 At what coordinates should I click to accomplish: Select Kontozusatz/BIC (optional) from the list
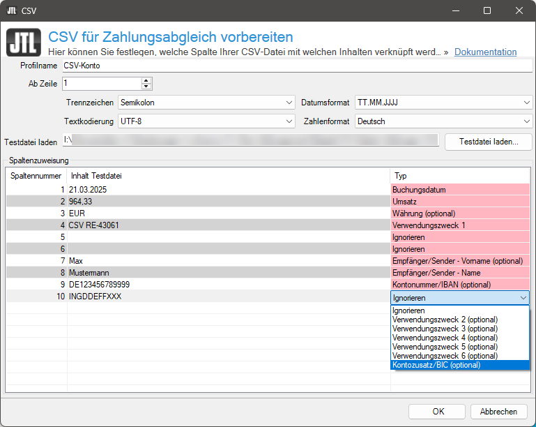pyautogui.click(x=460, y=365)
